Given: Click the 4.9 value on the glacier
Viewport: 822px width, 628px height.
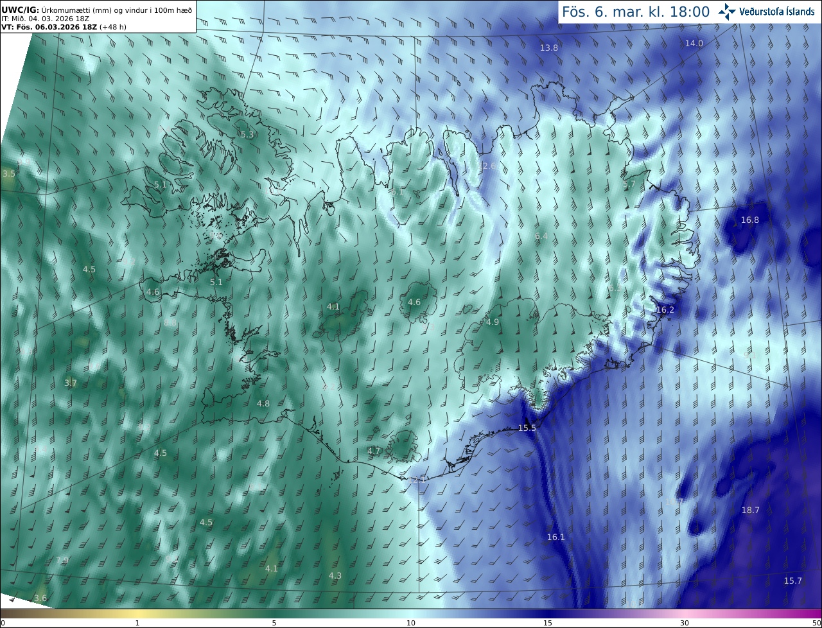Looking at the screenshot, I should point(493,322).
